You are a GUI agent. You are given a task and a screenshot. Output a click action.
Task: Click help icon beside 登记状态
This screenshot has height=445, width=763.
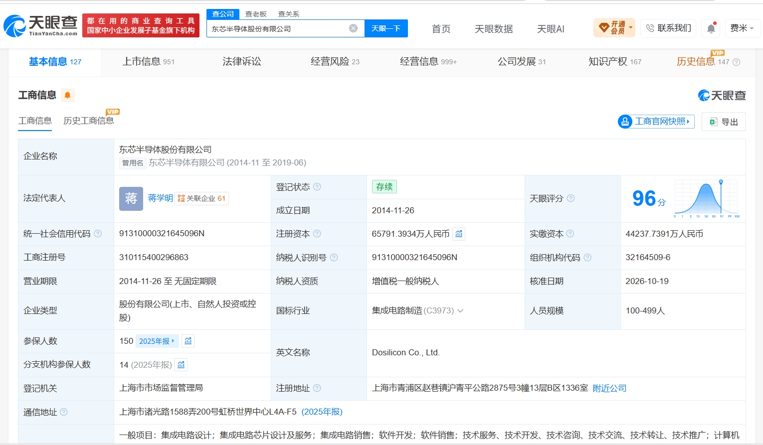317,187
